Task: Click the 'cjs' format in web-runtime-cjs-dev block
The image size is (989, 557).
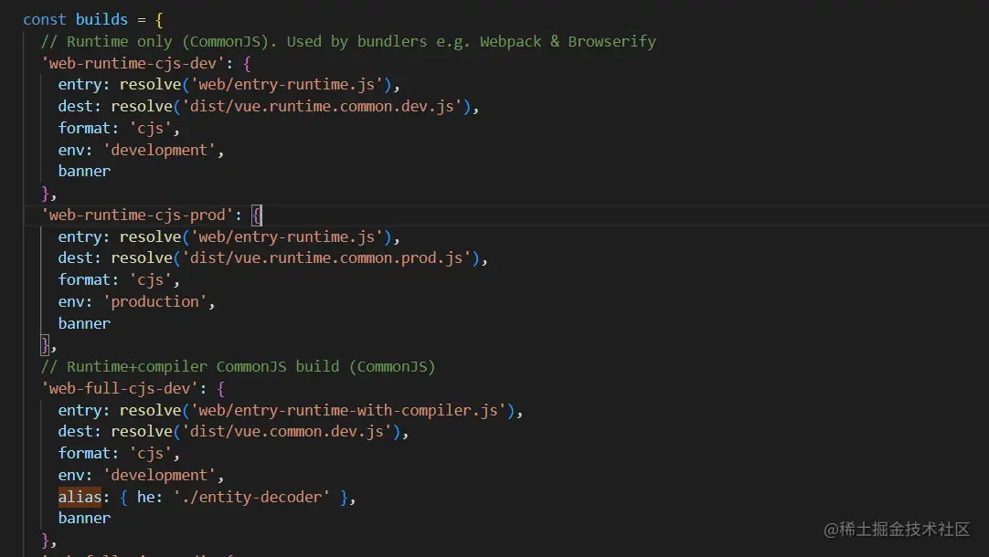Action: point(150,129)
